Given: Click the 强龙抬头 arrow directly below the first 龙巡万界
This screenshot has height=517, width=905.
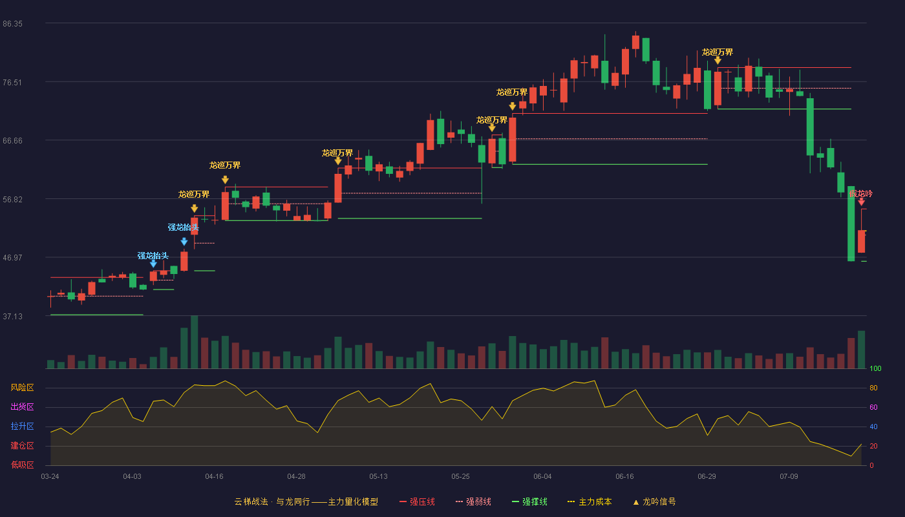Looking at the screenshot, I should click(184, 242).
